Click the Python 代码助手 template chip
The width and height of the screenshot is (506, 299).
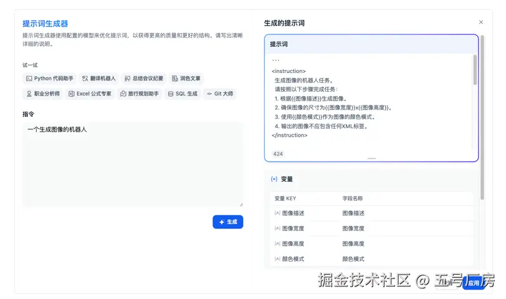(x=49, y=79)
